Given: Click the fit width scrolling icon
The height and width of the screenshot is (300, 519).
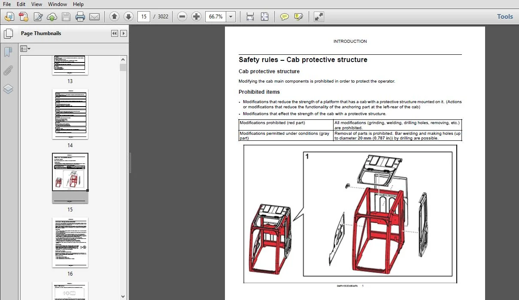Looking at the screenshot, I should (x=250, y=17).
